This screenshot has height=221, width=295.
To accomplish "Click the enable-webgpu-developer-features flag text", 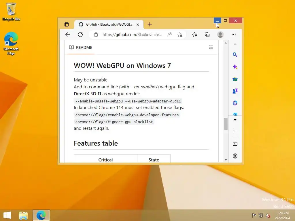I will (127, 115).
